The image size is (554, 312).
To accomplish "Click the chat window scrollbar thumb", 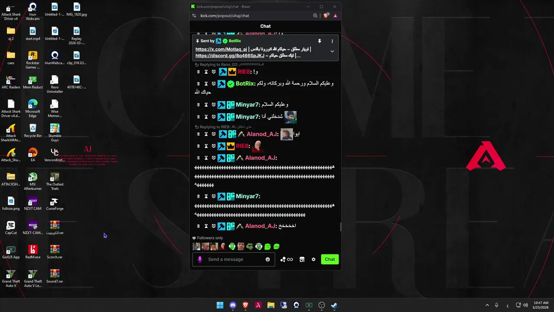I will 340,227.
